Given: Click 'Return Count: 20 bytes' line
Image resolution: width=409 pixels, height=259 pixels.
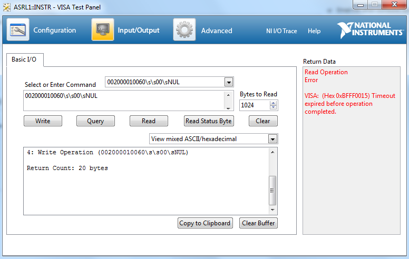Looking at the screenshot, I should (x=67, y=168).
